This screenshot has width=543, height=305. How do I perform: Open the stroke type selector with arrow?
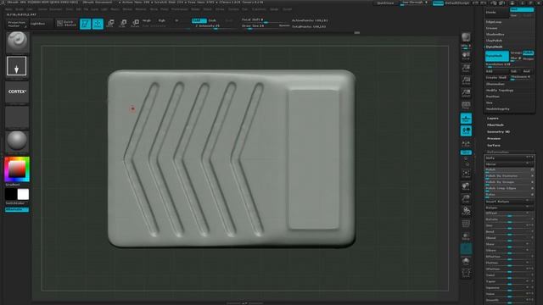coord(17,66)
